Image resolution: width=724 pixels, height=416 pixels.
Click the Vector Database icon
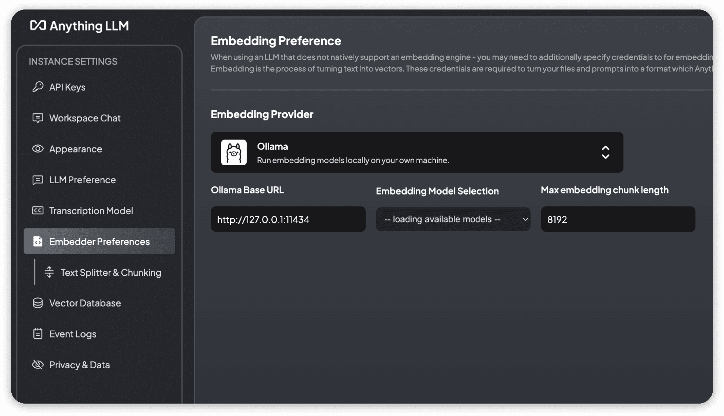point(38,302)
